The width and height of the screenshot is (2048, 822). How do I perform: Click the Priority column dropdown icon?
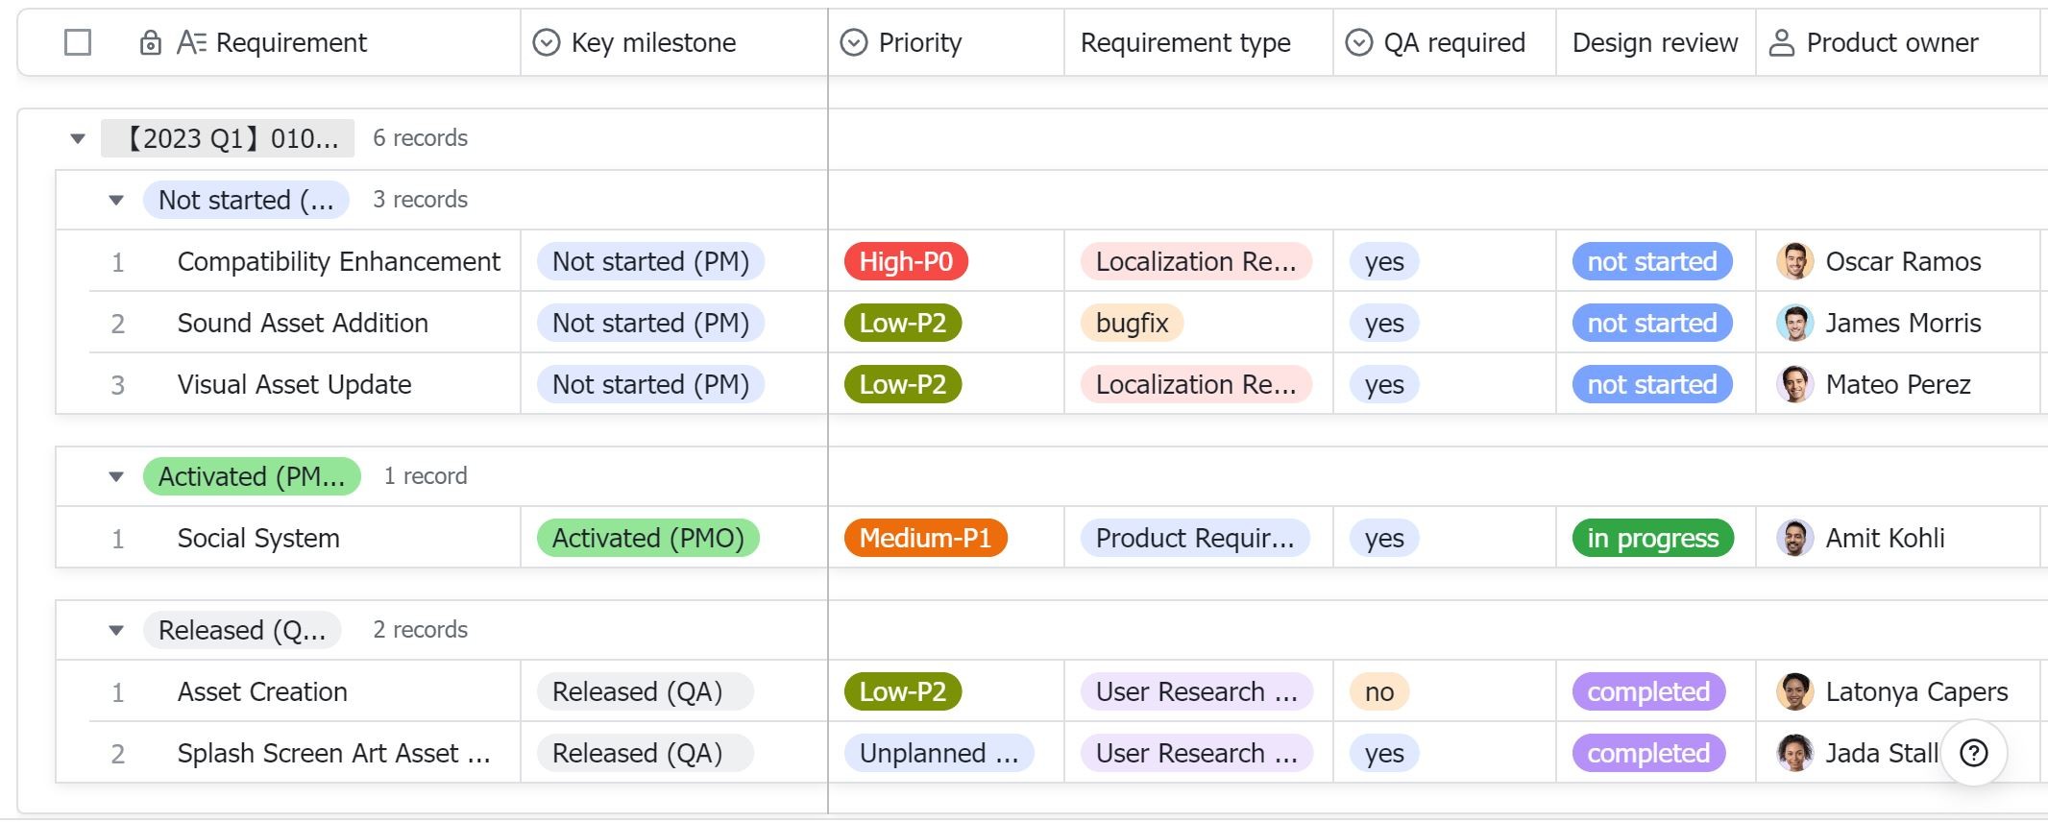(x=854, y=43)
